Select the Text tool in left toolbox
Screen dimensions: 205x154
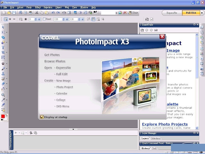click(x=3, y=47)
